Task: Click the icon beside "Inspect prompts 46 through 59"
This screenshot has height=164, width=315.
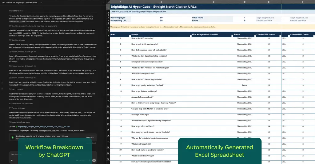Action: click(10, 78)
